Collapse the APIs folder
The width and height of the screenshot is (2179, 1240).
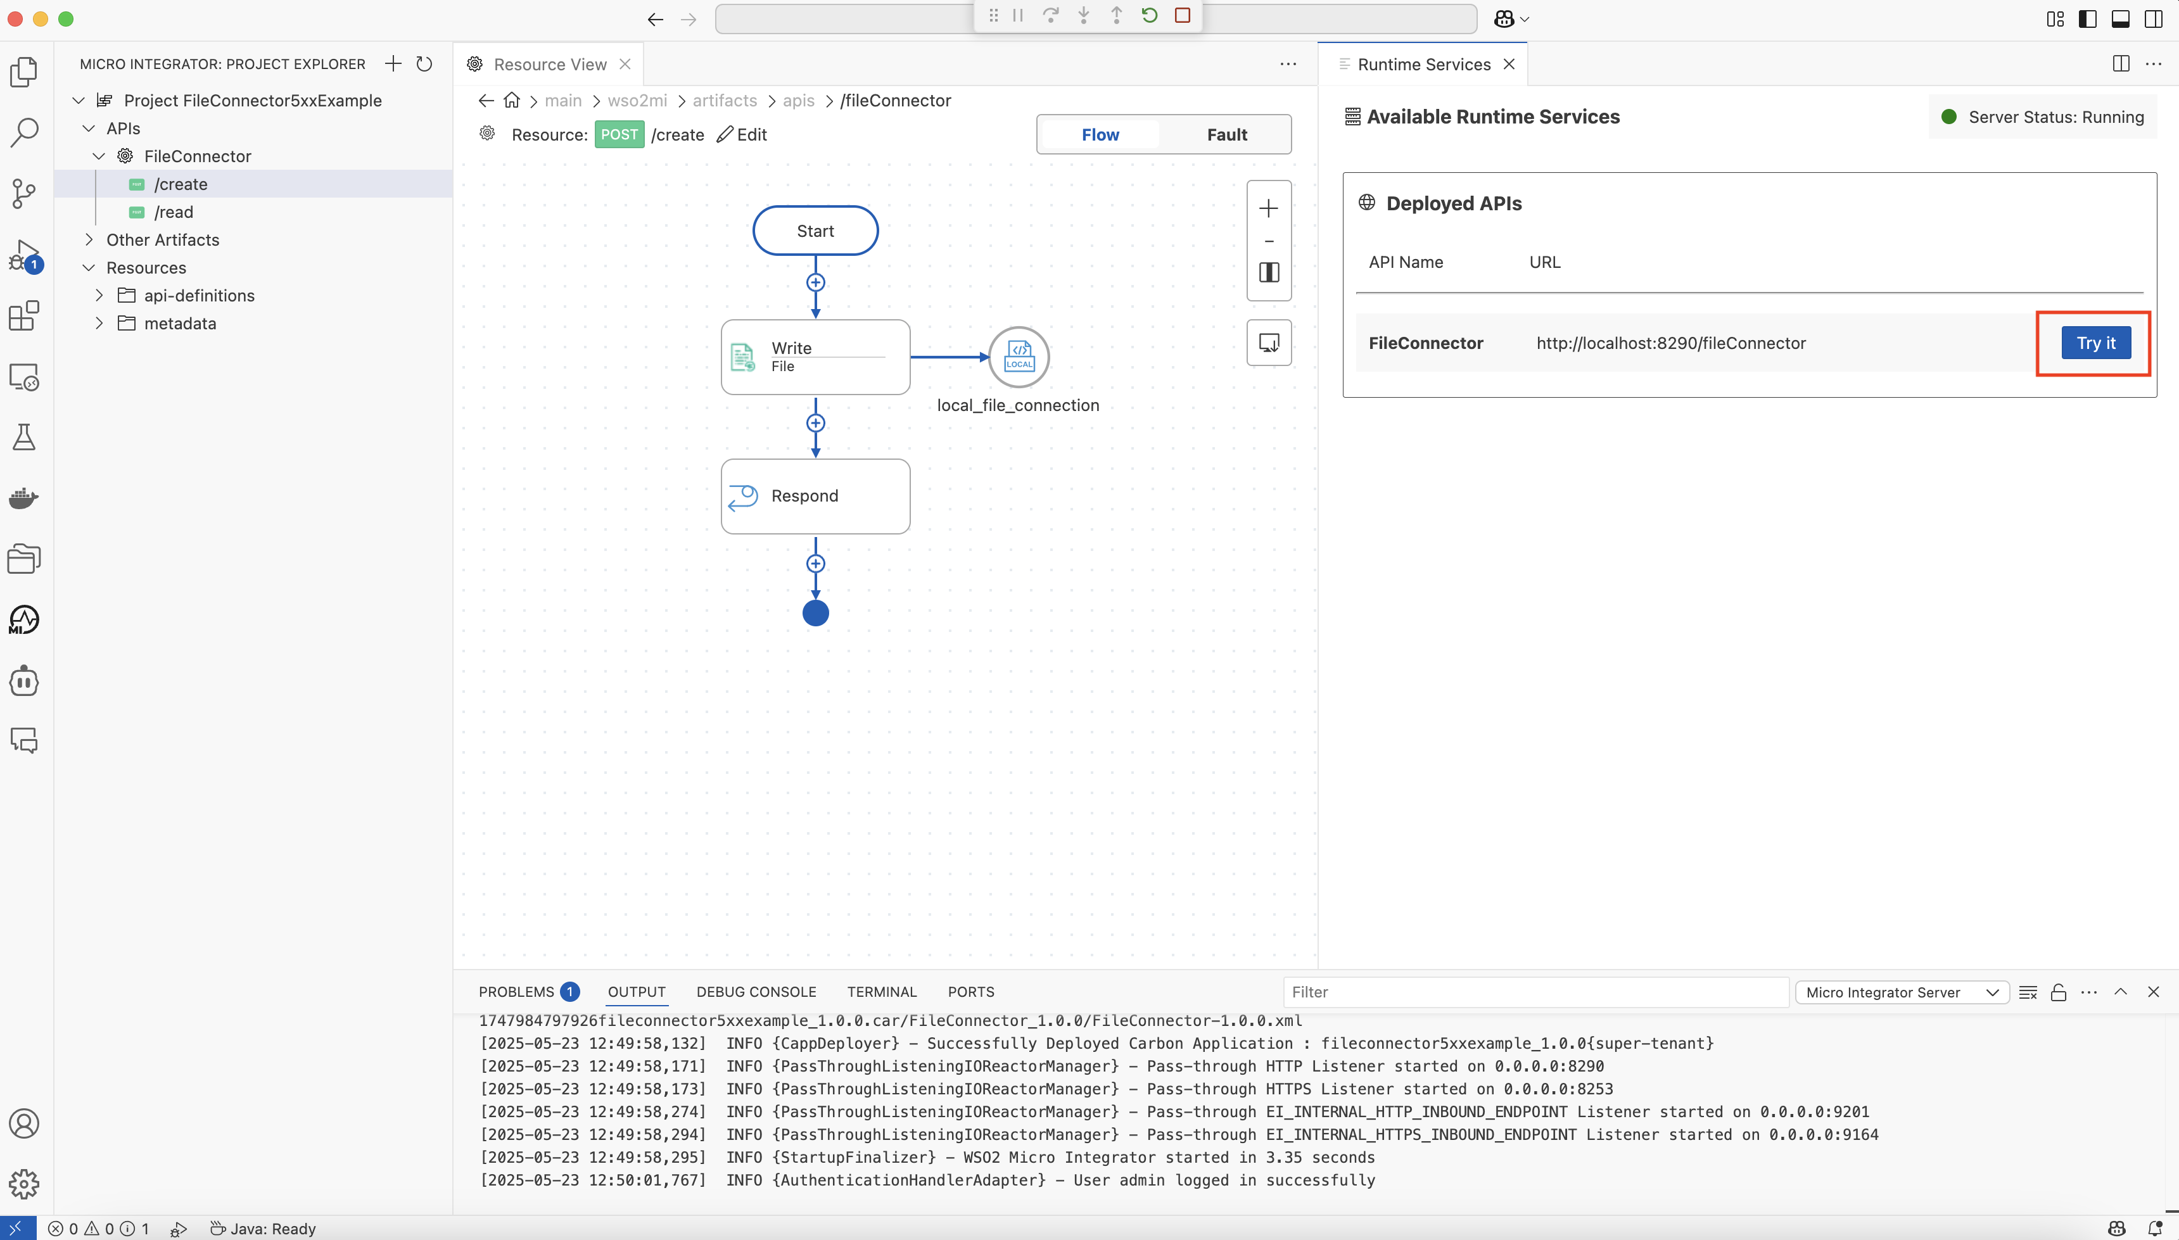tap(89, 129)
